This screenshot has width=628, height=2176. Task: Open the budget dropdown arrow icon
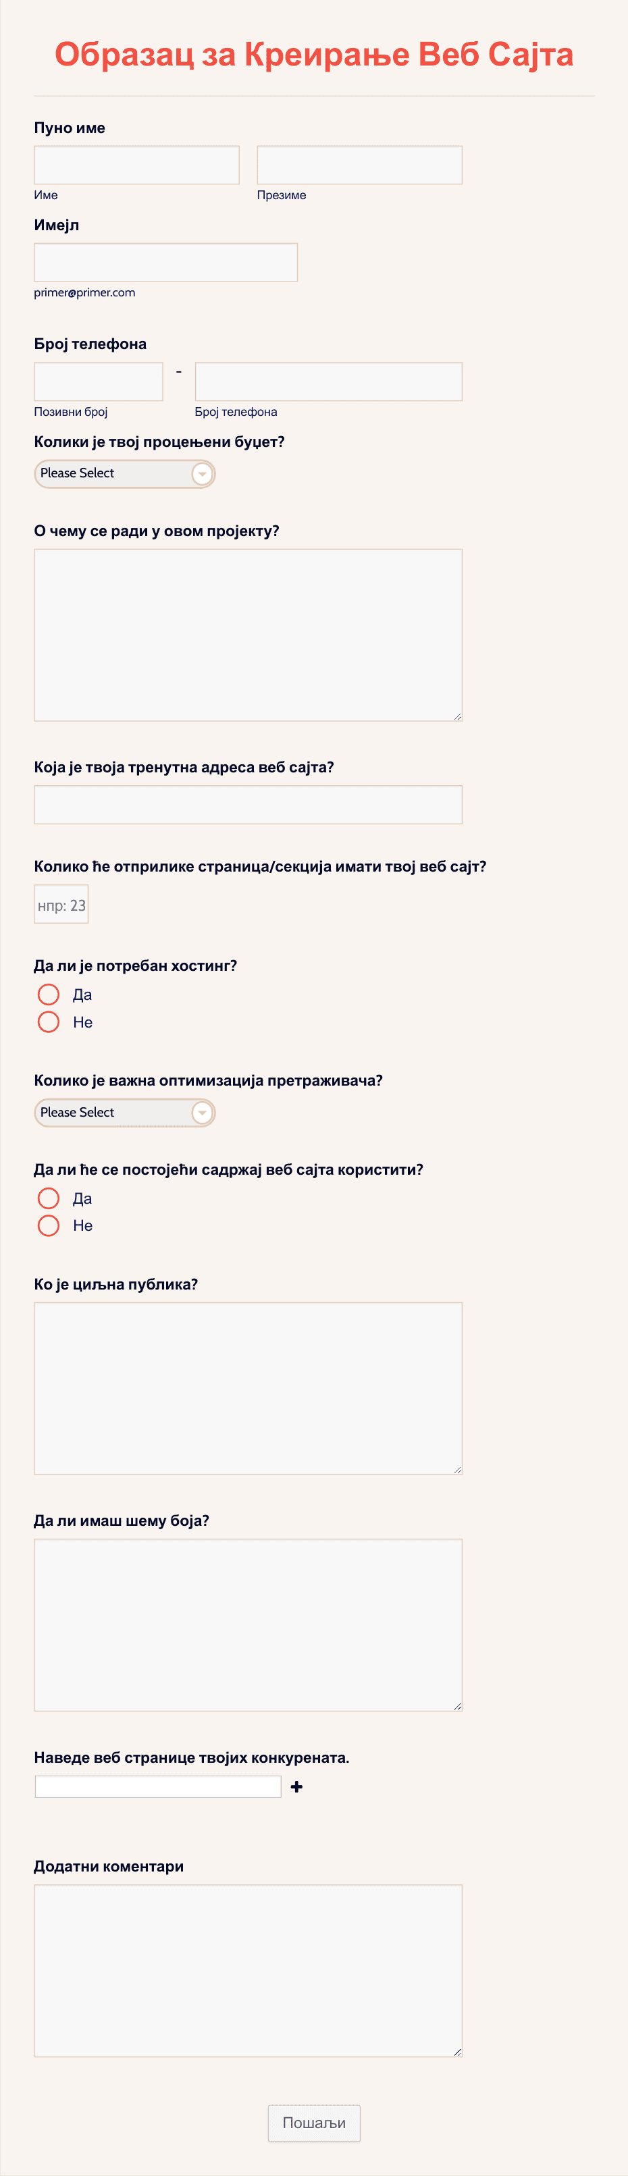(x=202, y=473)
